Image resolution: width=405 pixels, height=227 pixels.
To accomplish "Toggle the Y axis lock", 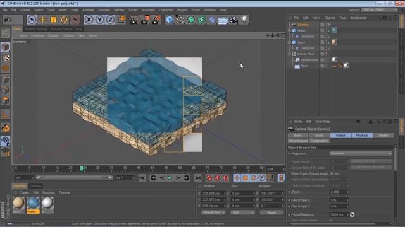I will (100, 20).
